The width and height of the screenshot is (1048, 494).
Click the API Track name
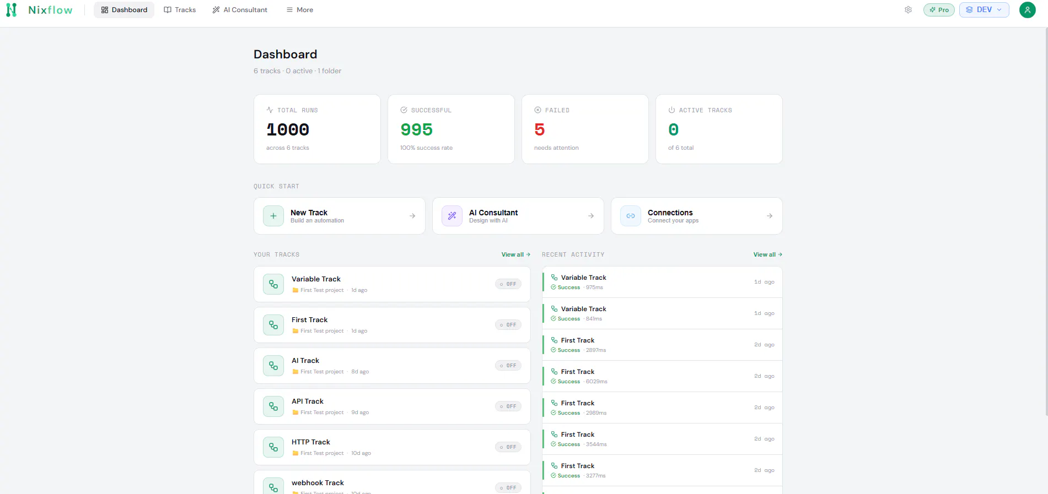[x=308, y=401]
